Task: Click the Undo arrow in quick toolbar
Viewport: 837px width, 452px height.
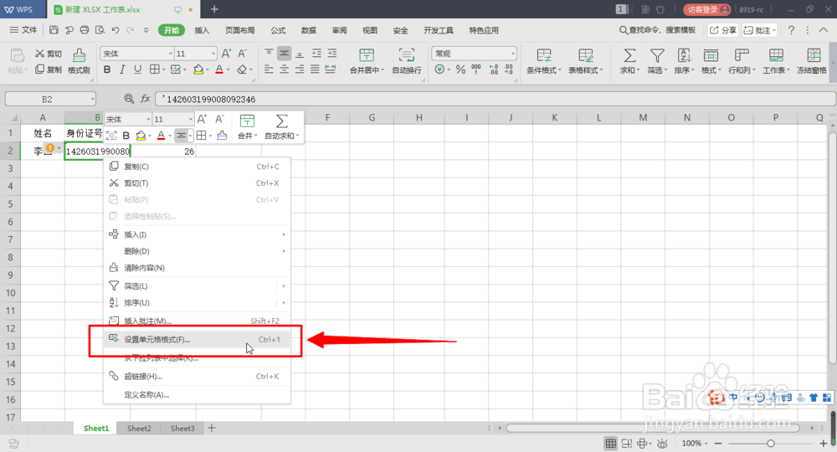Action: (x=116, y=30)
